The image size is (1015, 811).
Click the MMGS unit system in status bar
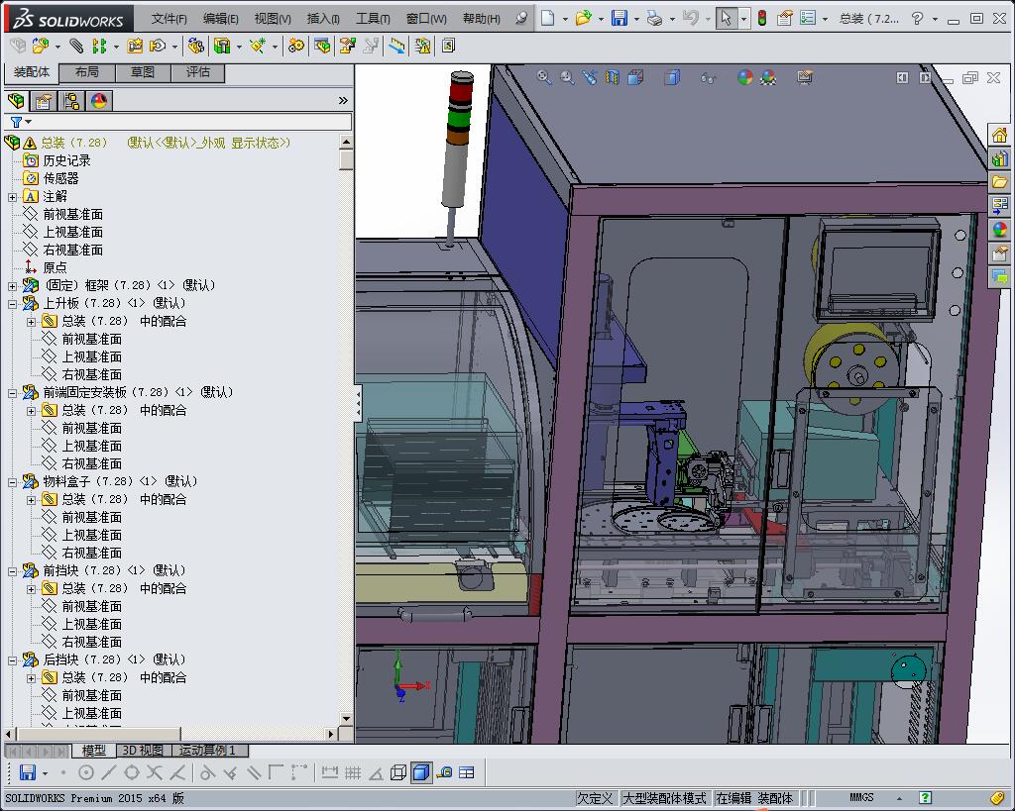coord(861,798)
